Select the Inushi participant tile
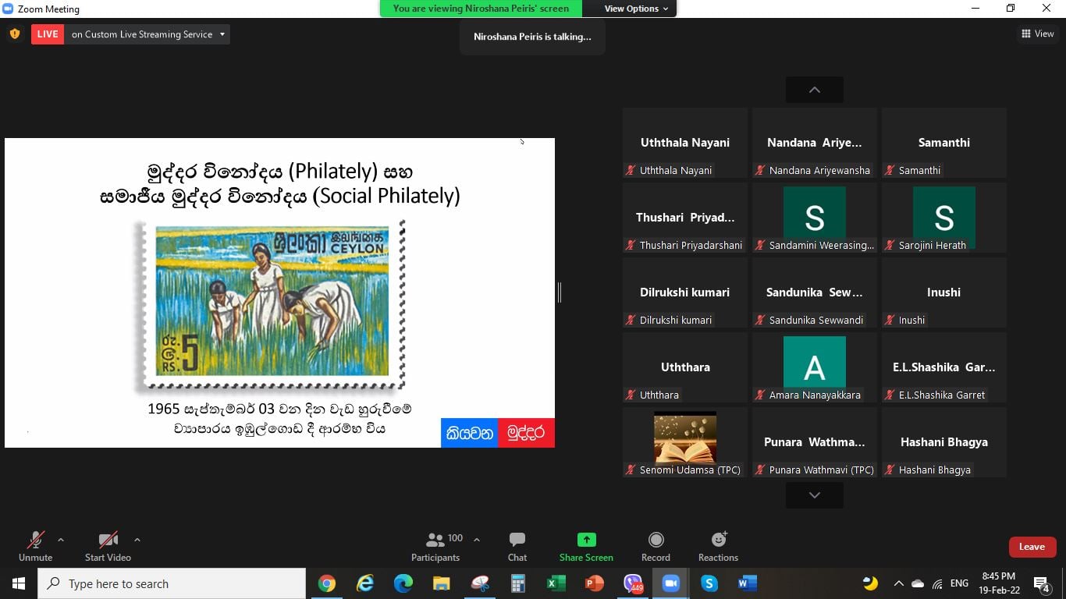 (x=944, y=292)
